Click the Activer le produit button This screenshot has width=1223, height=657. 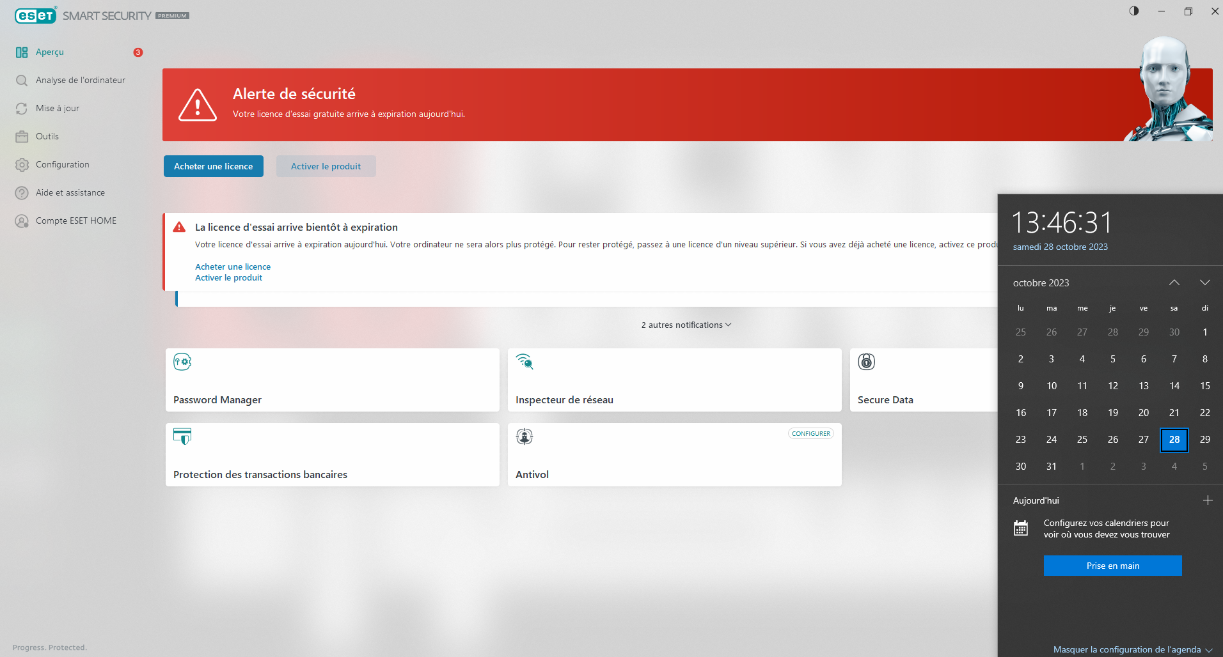coord(326,166)
